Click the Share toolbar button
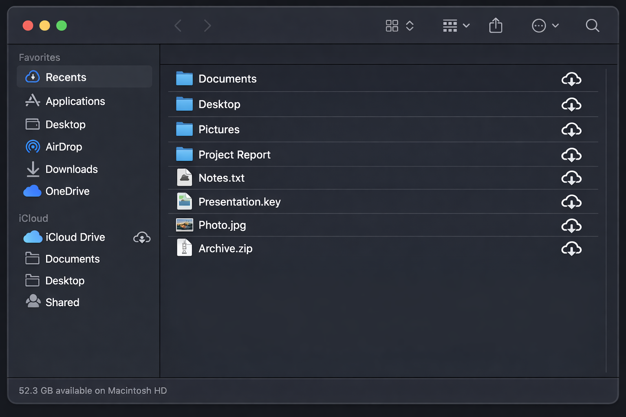Screen dimensions: 626x417 click(x=496, y=25)
